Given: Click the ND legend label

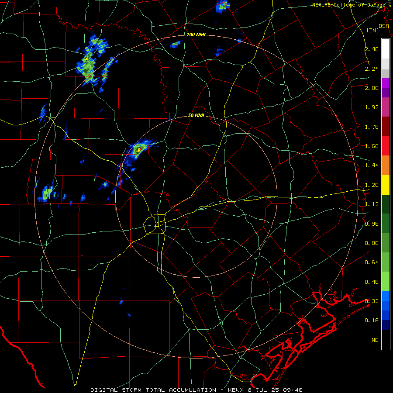Looking at the screenshot, I should (375, 340).
